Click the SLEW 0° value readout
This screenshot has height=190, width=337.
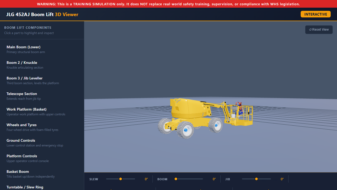(x=146, y=179)
